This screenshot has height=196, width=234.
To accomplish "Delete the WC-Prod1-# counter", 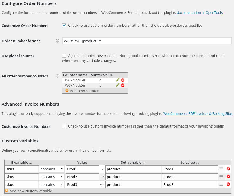I will [123, 80].
